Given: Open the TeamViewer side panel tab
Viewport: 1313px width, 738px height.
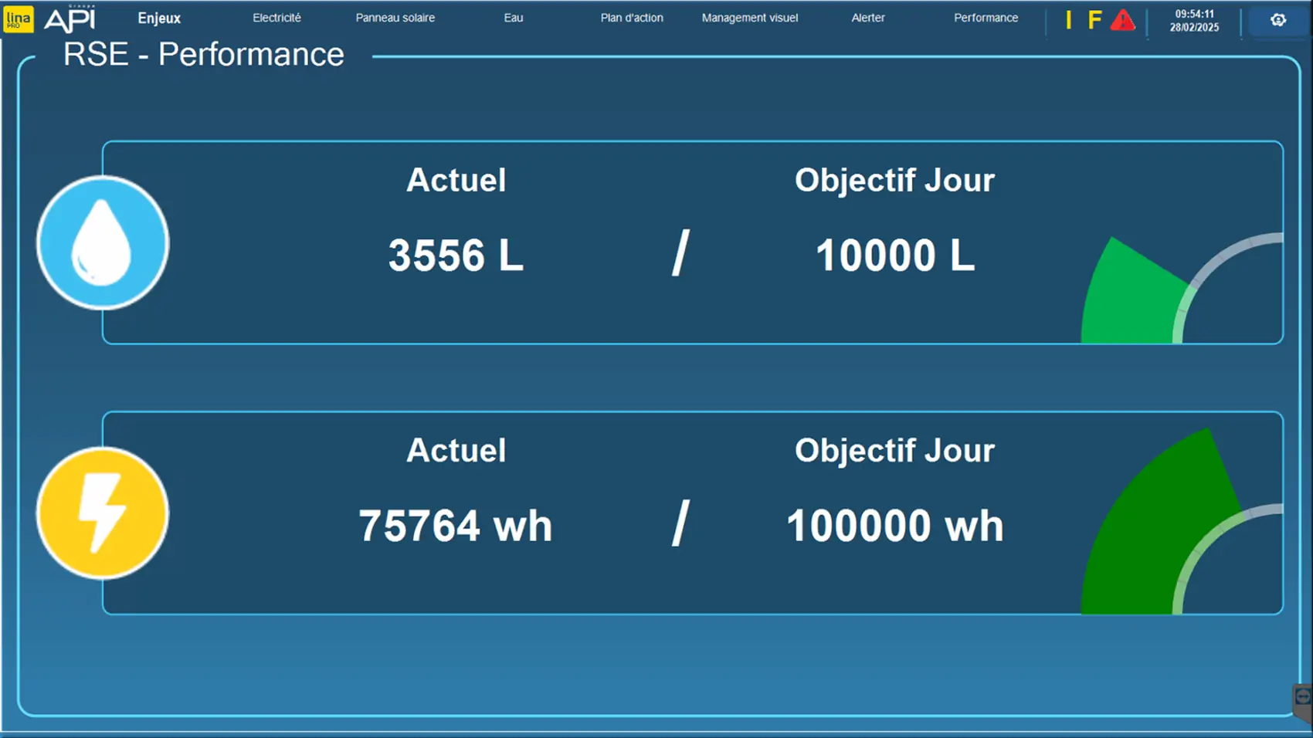Looking at the screenshot, I should (1303, 699).
